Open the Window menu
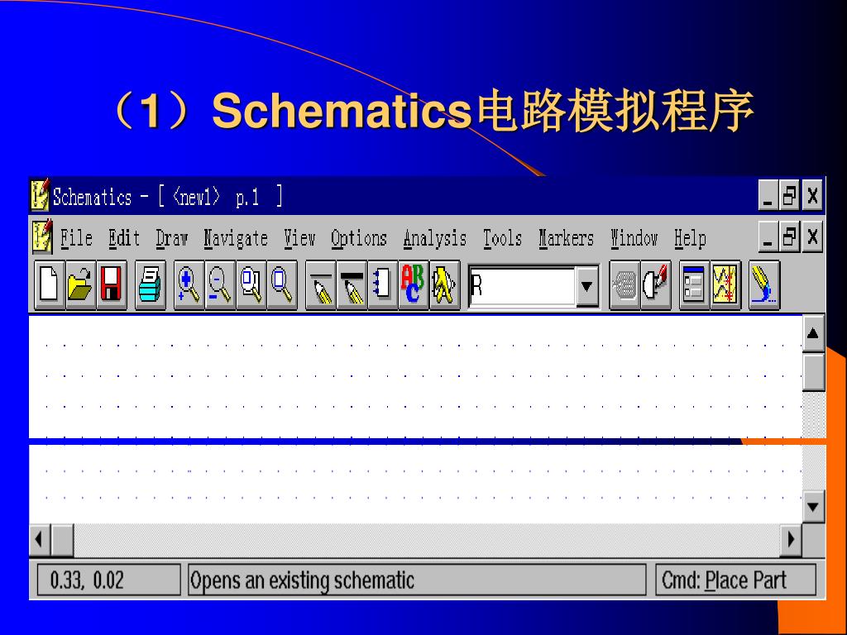Viewport: 847px width, 635px height. coord(634,237)
